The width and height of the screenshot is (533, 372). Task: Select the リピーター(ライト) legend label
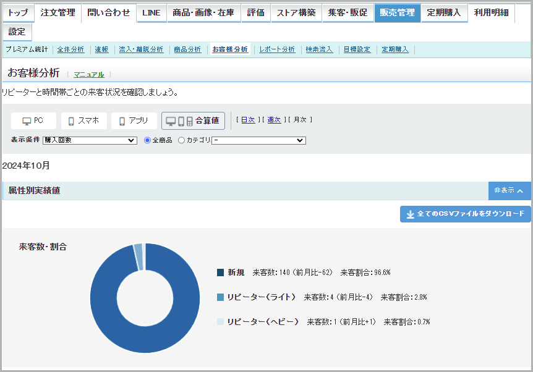262,297
